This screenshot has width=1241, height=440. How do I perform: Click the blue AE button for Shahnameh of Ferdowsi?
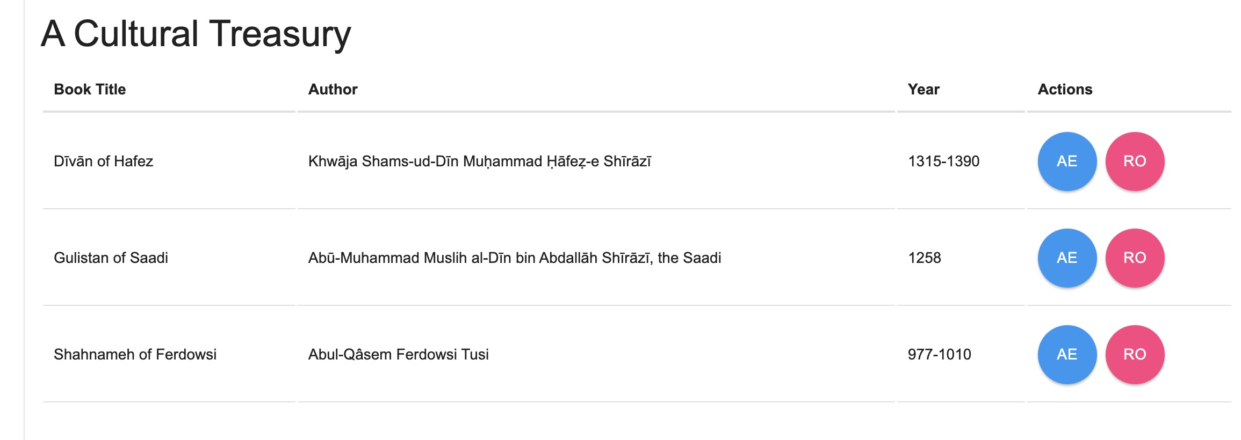coord(1067,355)
